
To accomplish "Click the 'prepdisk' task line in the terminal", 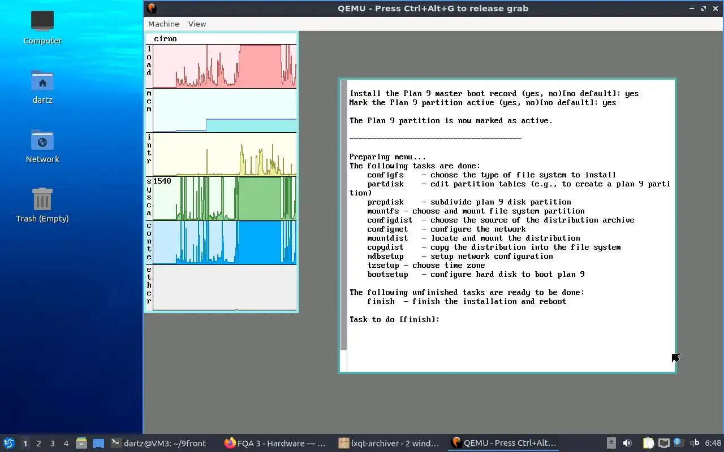I will (x=469, y=202).
